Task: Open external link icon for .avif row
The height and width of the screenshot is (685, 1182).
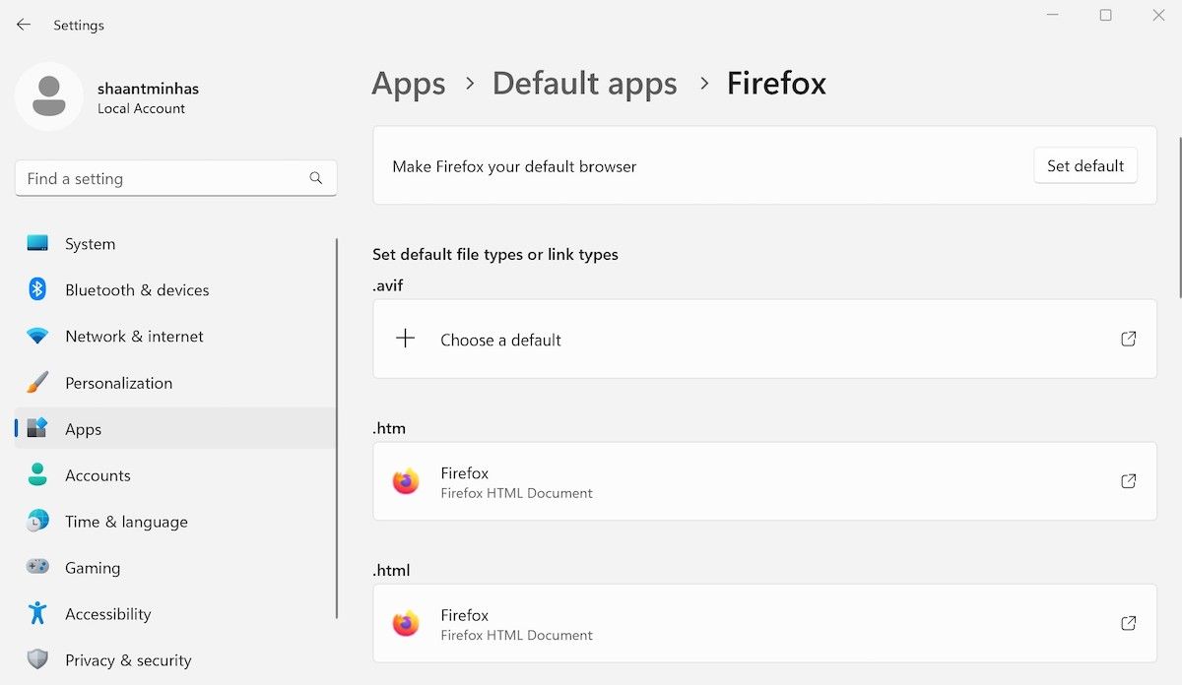Action: pyautogui.click(x=1129, y=340)
